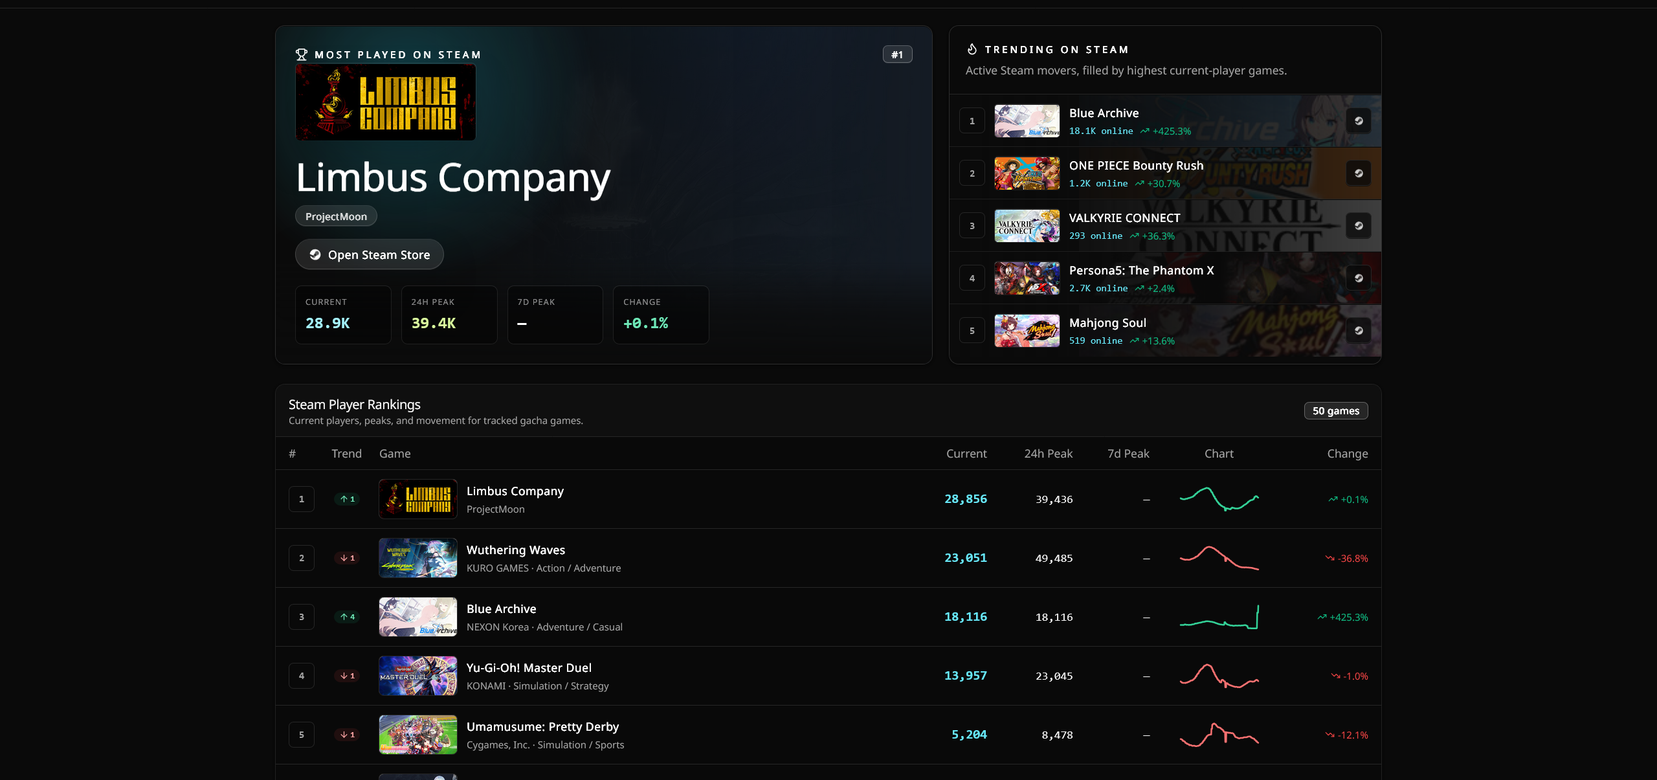This screenshot has width=1657, height=780.
Task: Click the up trend badge for Limbus Company
Action: pyautogui.click(x=348, y=499)
